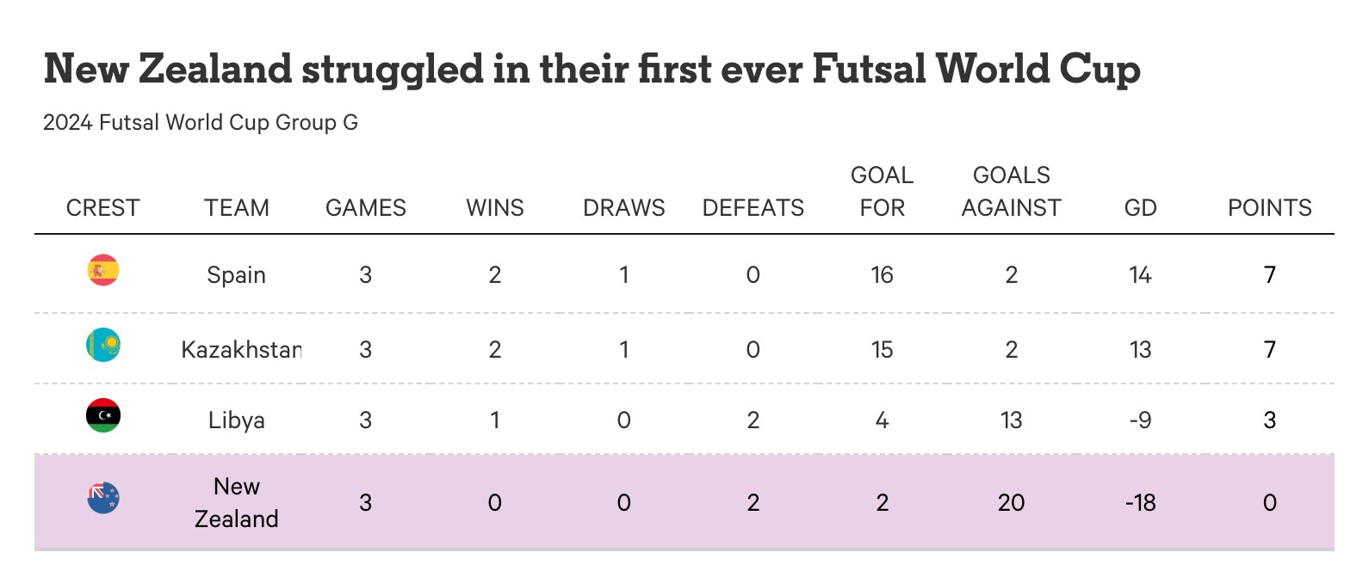
Task: Sort by the DRAWS column header
Action: tap(624, 208)
